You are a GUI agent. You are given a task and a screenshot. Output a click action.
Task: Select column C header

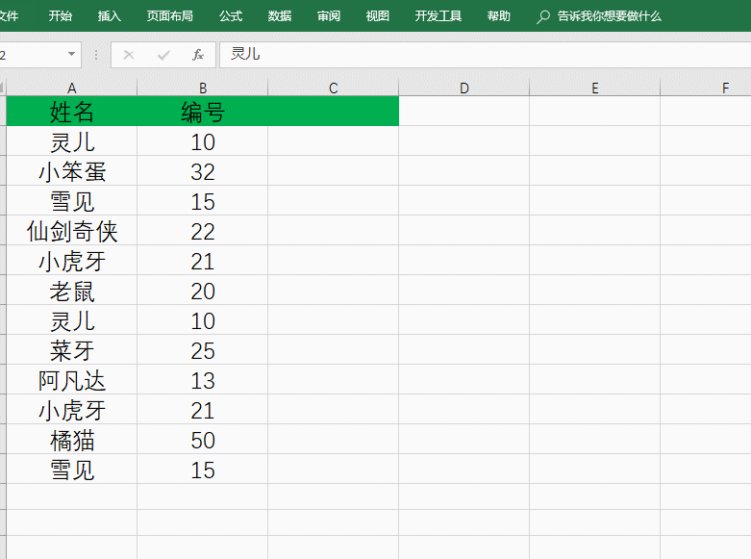pyautogui.click(x=334, y=88)
